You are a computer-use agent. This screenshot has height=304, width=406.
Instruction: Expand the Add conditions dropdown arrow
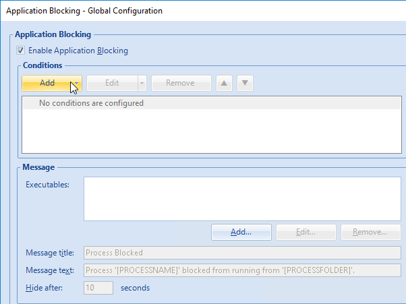point(77,83)
